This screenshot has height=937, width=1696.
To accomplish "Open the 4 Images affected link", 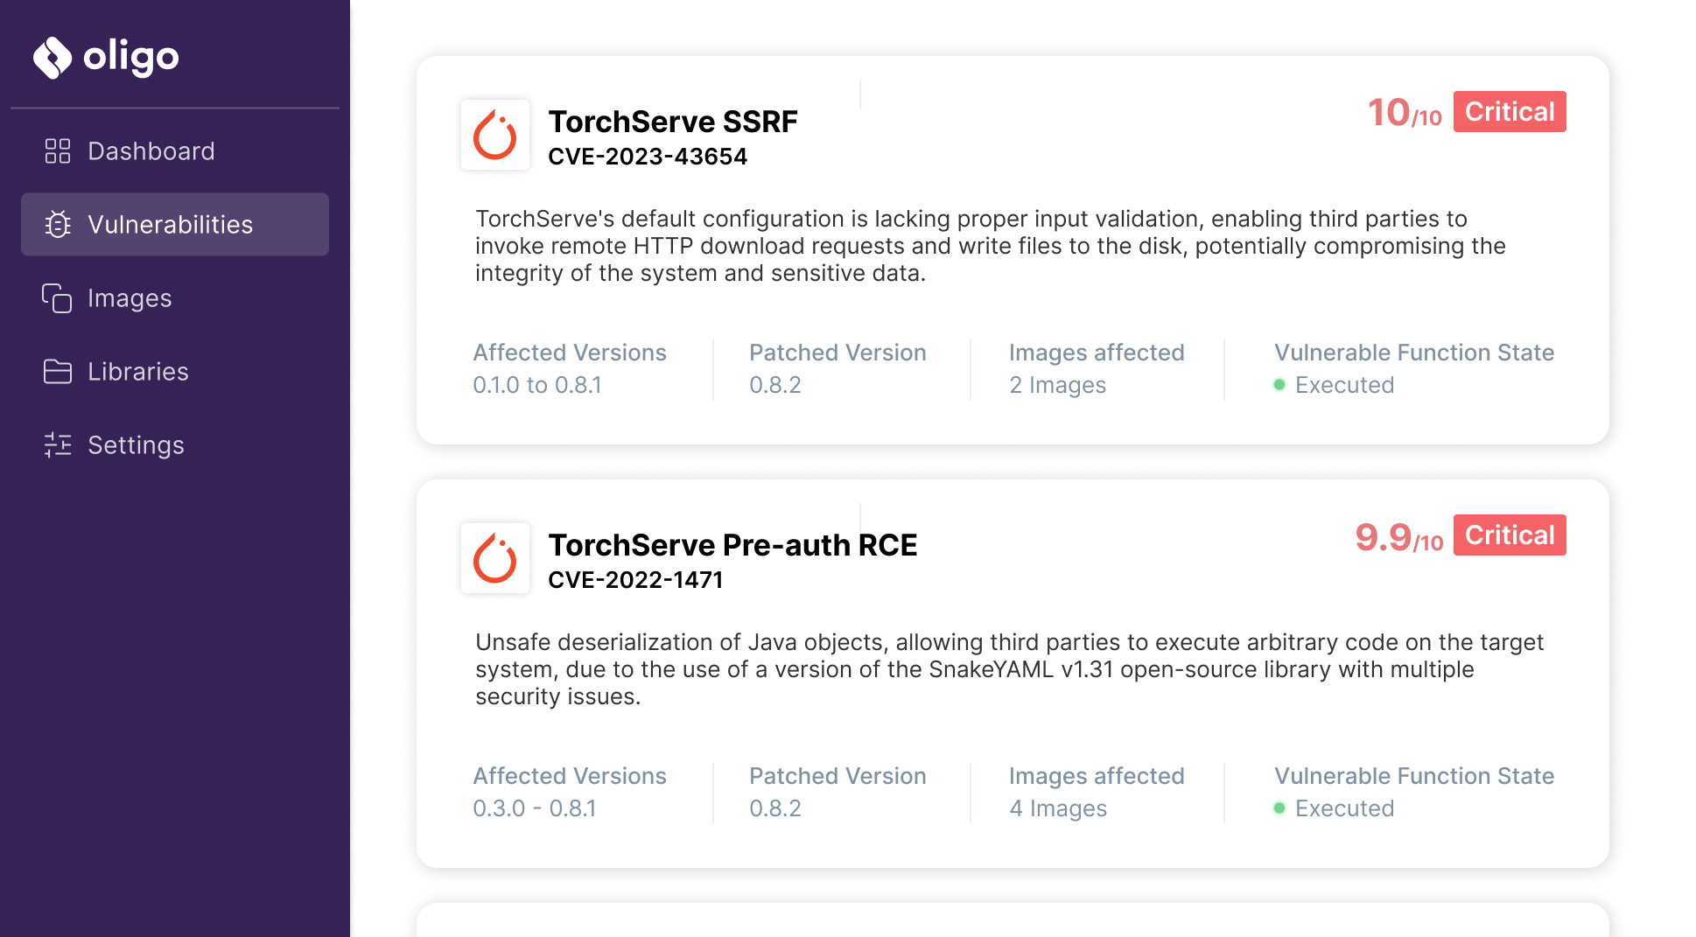I will 1058,808.
